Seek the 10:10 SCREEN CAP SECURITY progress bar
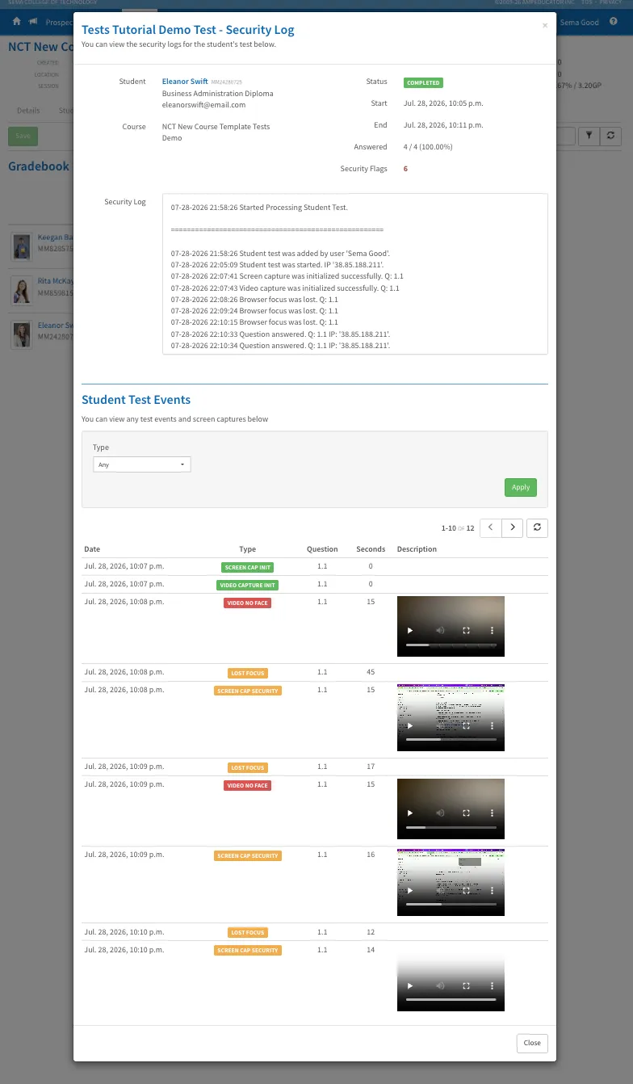Viewport: 633px width, 1084px height. click(451, 1000)
